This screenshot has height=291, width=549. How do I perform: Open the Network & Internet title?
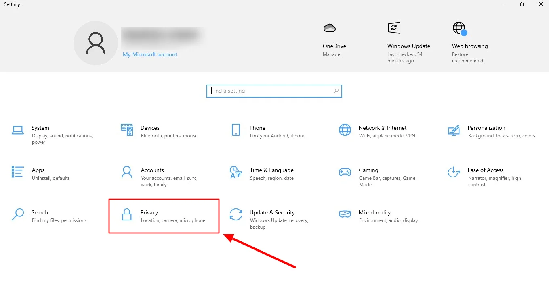point(383,128)
